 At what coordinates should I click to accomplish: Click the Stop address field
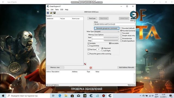105,41
